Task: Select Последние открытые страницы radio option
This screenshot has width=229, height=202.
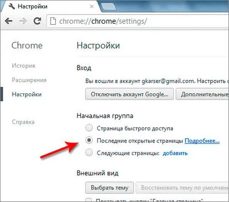Action: (89, 140)
